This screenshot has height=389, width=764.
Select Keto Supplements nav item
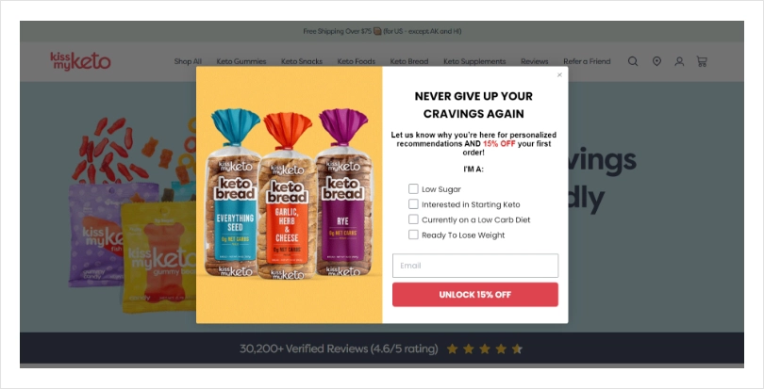[x=474, y=61]
